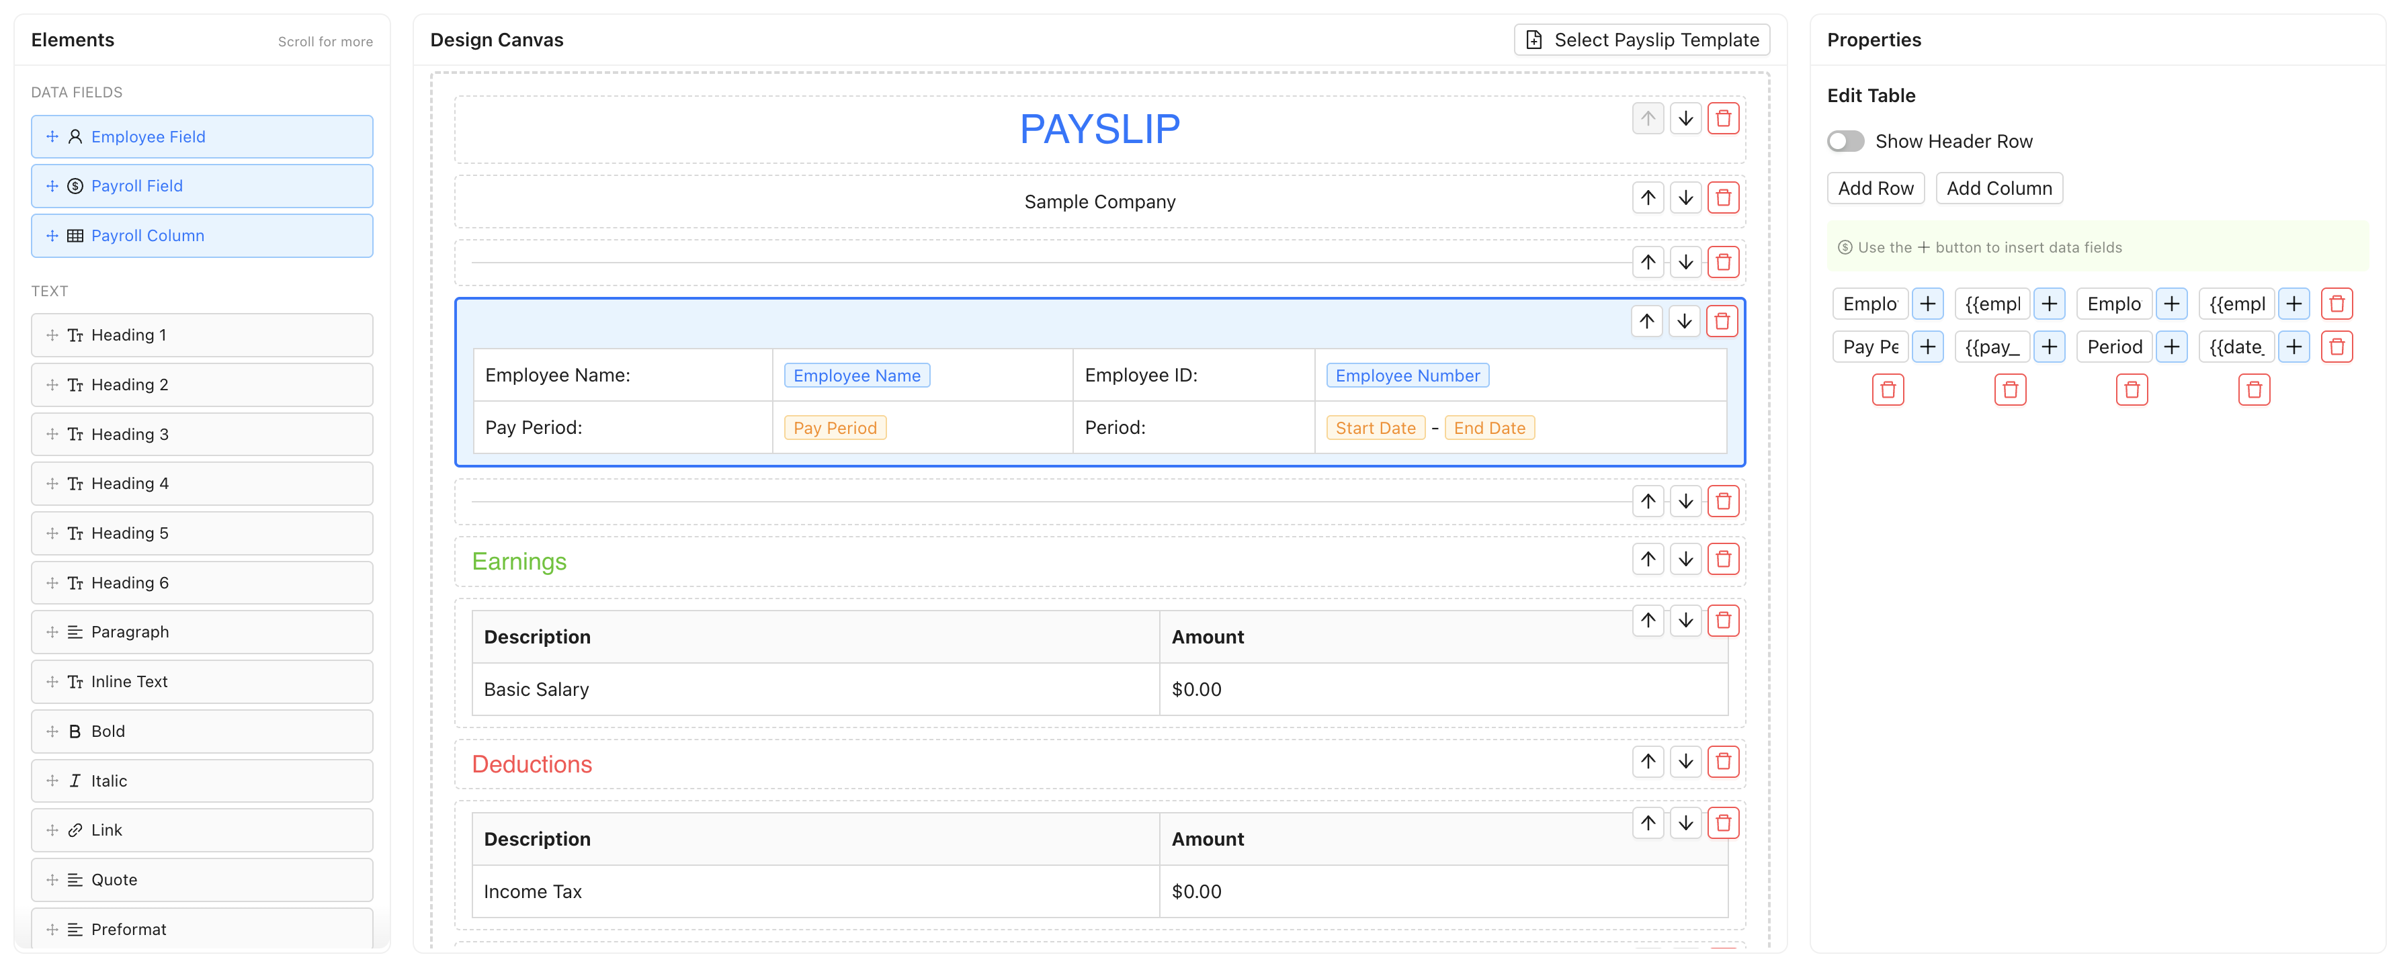The height and width of the screenshot is (978, 2399).
Task: Add Employee Field using its plus icon
Action: click(x=52, y=136)
